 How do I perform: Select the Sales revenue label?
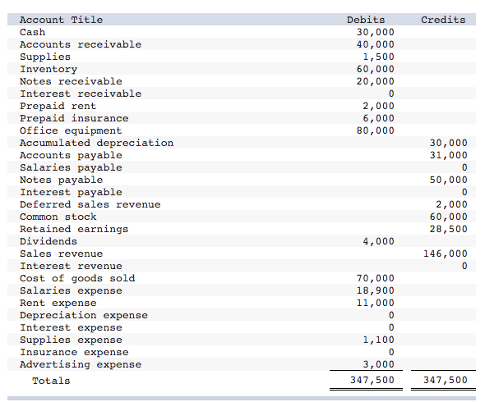(x=61, y=254)
